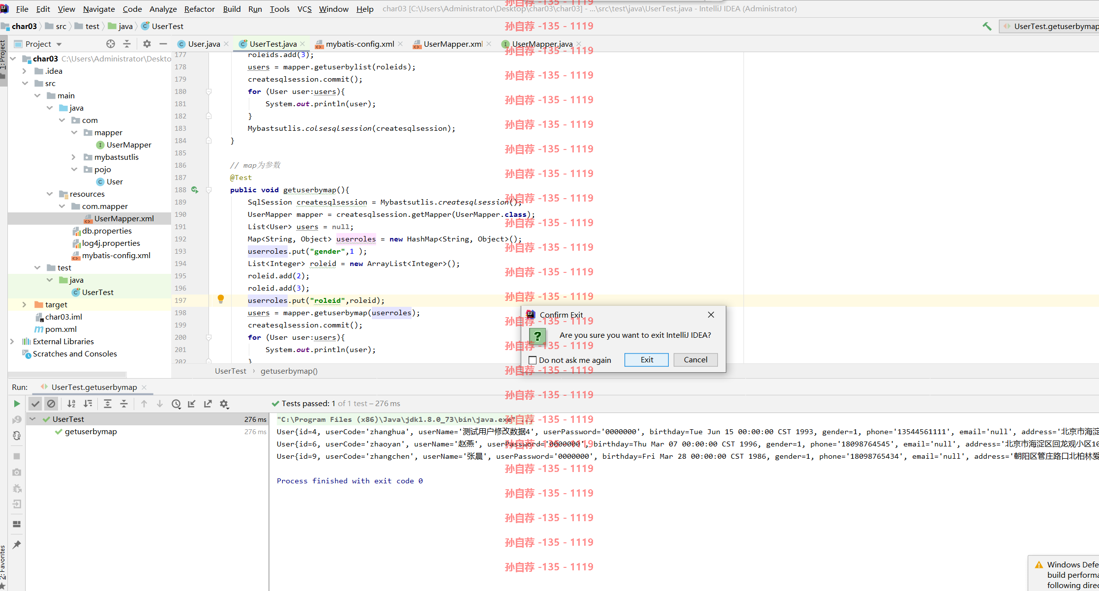Image resolution: width=1099 pixels, height=591 pixels.
Task: Check the Do not ask me again checkbox
Action: [533, 360]
